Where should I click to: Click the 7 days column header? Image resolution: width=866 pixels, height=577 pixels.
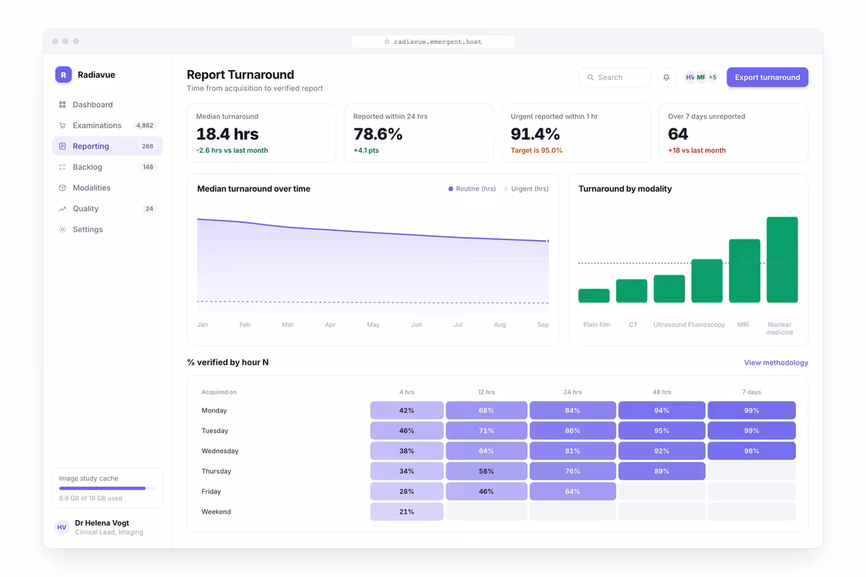pos(751,392)
